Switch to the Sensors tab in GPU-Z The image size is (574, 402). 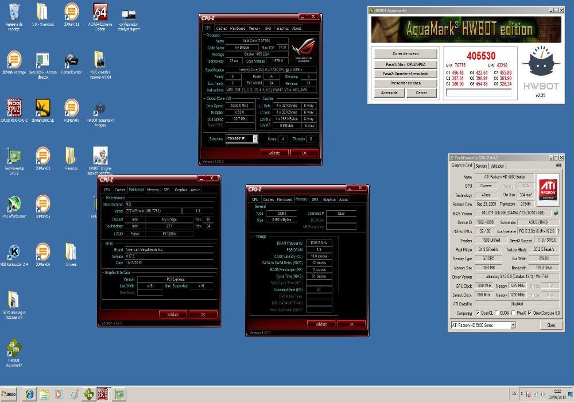tap(481, 166)
